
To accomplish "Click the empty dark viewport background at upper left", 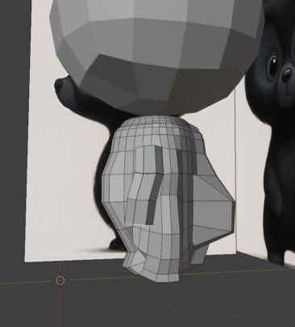I will [x=14, y=81].
